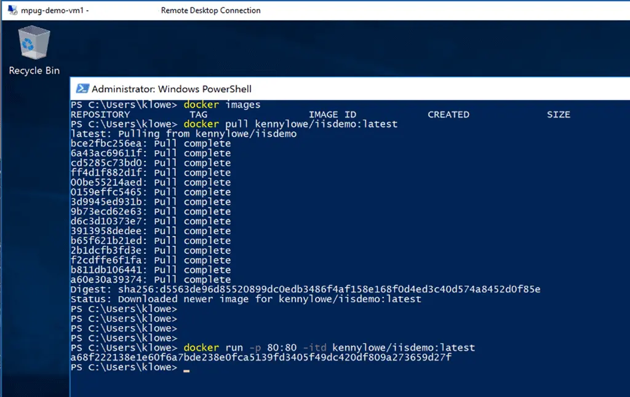This screenshot has width=630, height=397.
Task: Click the 'mpug-demo-vm1' title text
Action: pos(52,10)
